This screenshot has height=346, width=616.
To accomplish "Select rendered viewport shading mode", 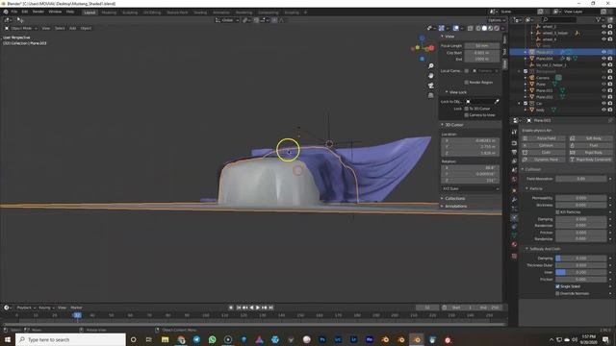I will (497, 28).
